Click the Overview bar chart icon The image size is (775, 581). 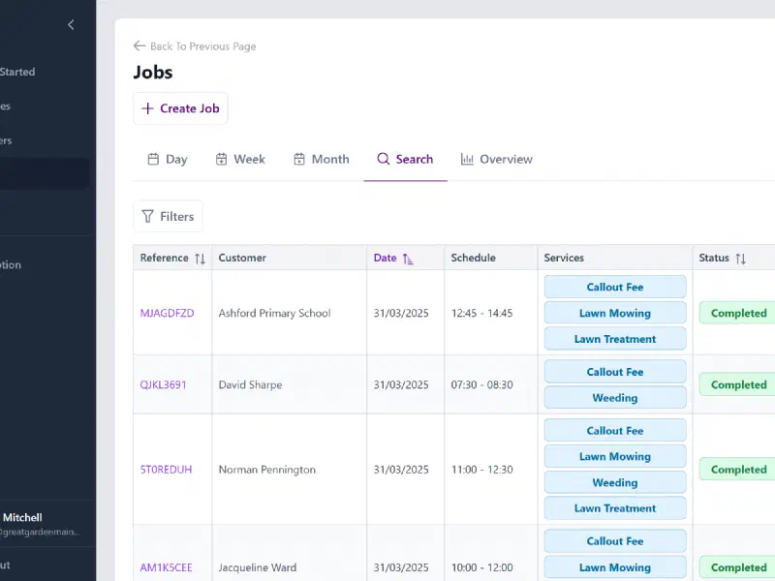[467, 159]
